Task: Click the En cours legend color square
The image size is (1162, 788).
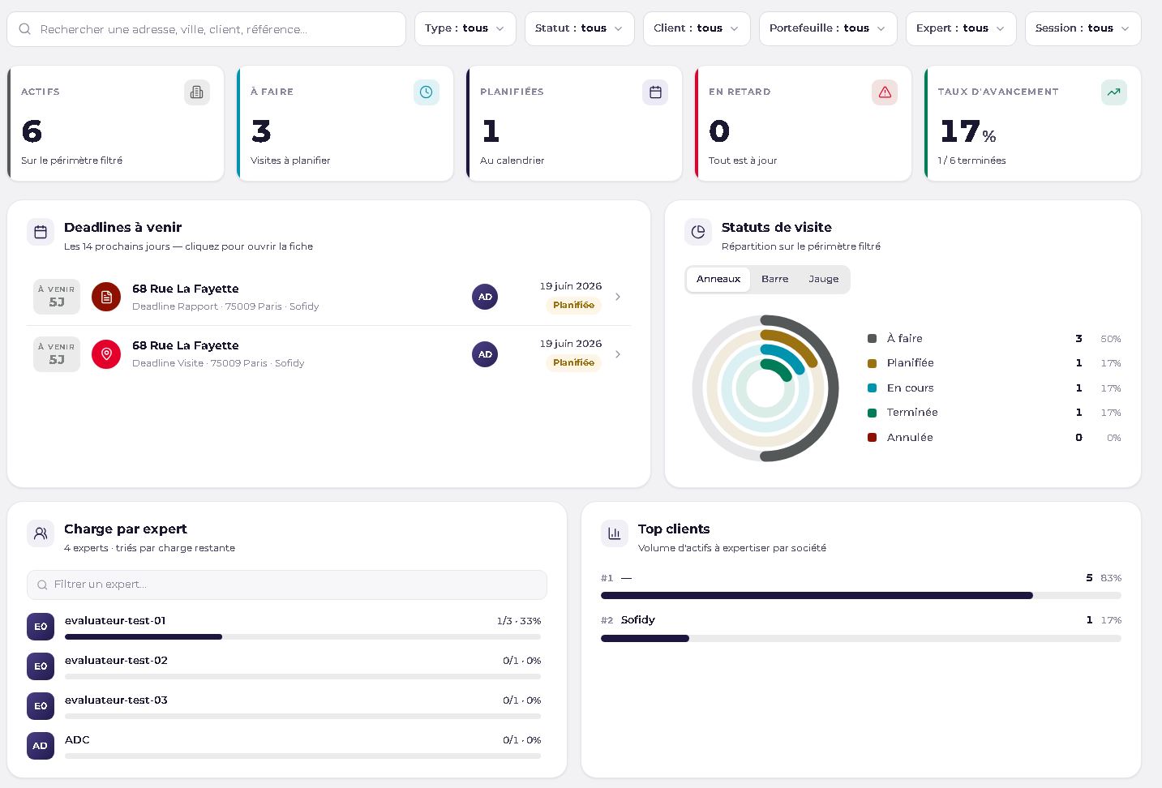Action: (872, 388)
